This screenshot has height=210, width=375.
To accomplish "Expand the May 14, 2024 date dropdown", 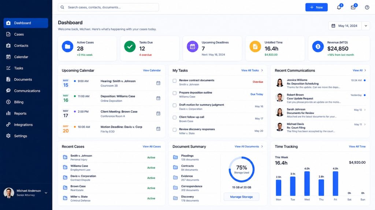I will tap(366, 26).
